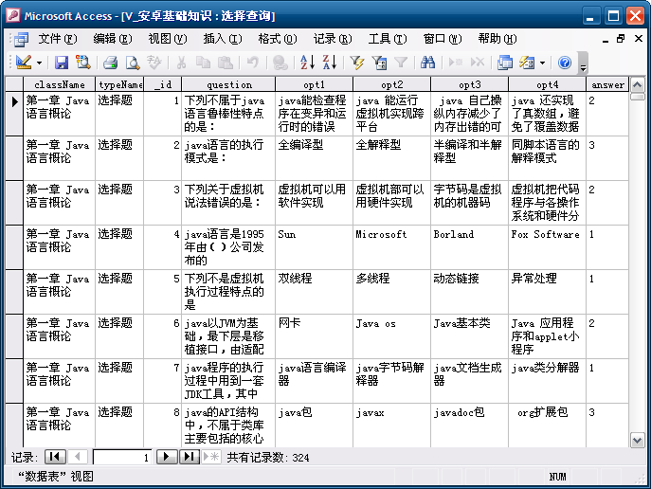Open the 工具(T) menu
Screen dimensions: 651x489
point(388,39)
